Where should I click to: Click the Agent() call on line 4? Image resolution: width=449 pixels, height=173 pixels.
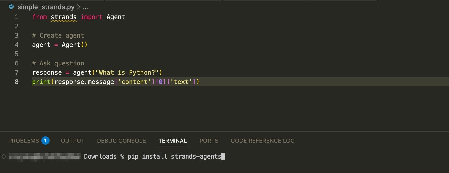[75, 45]
